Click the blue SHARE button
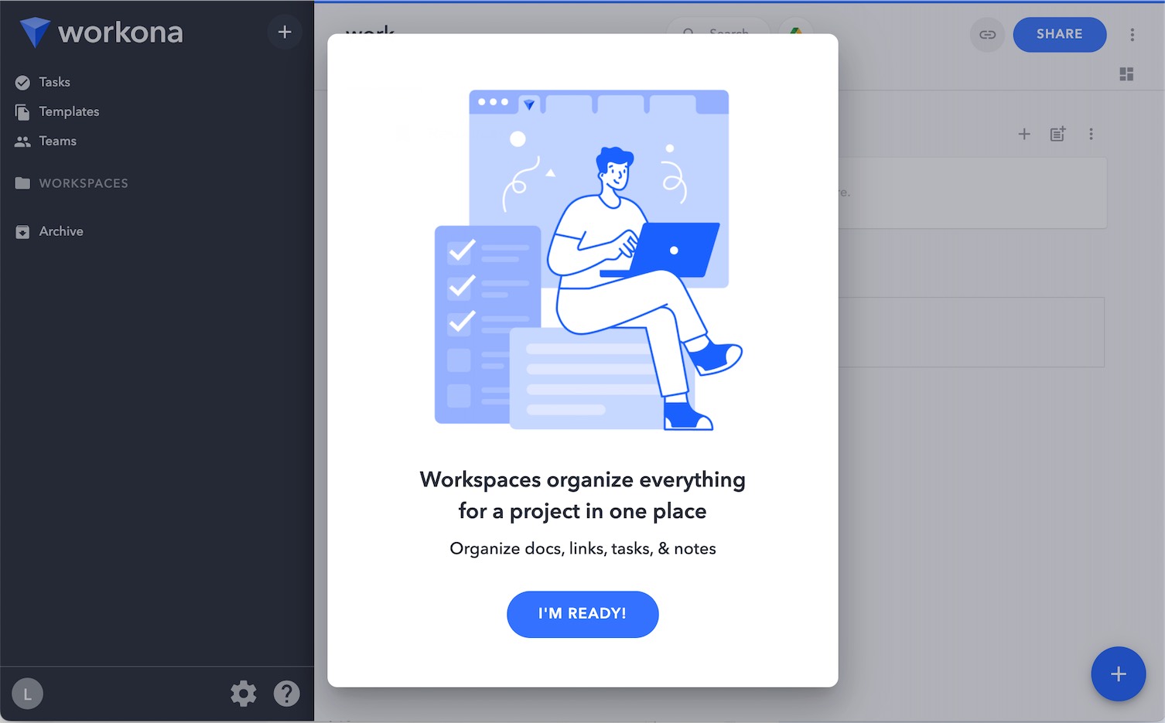Image resolution: width=1165 pixels, height=723 pixels. point(1059,34)
